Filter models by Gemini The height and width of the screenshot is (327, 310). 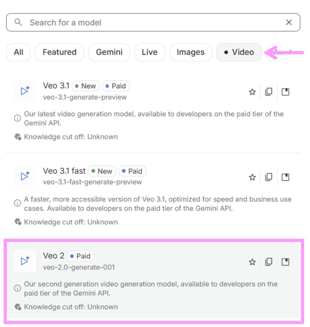[x=109, y=52]
